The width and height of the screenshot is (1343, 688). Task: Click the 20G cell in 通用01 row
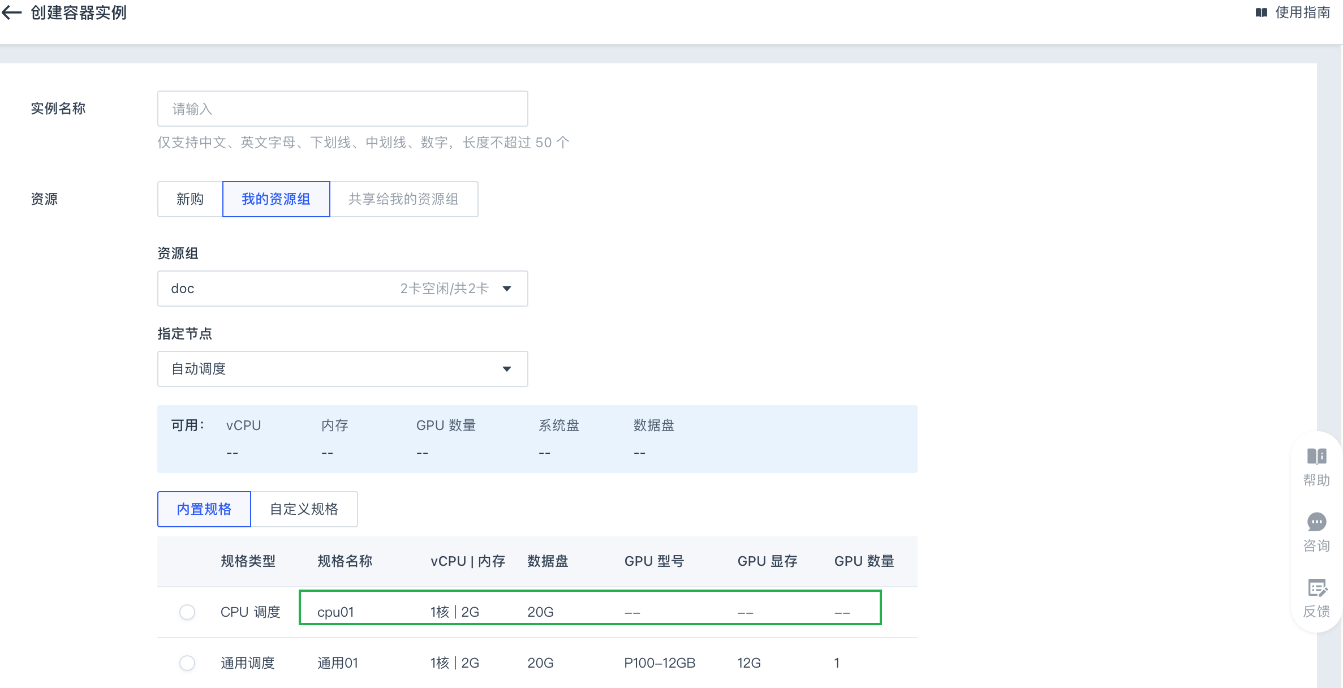541,663
